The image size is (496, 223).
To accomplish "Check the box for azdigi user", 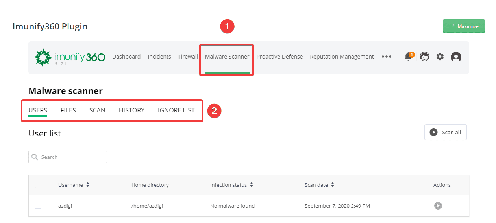I will click(x=38, y=206).
